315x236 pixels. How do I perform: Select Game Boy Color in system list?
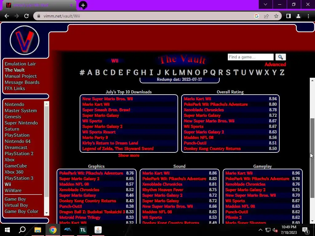[22, 211]
